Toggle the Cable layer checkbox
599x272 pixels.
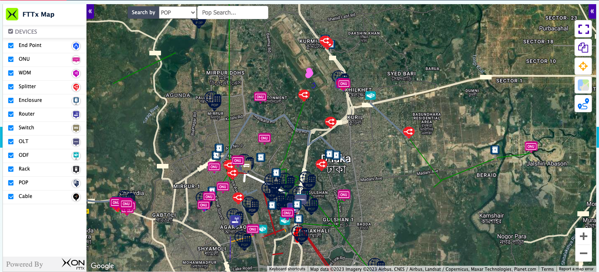click(x=11, y=197)
